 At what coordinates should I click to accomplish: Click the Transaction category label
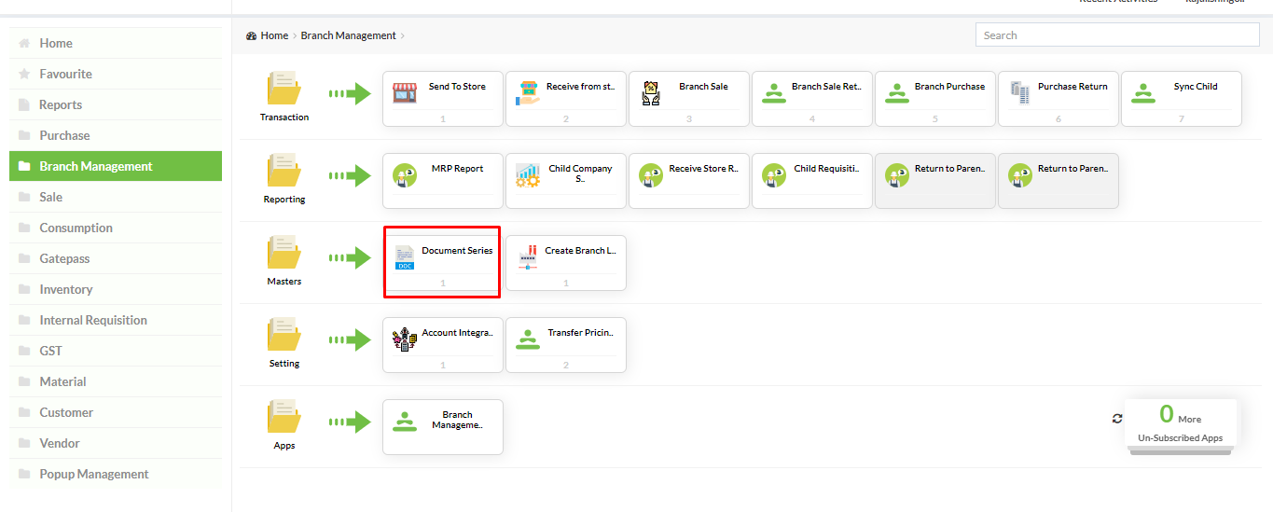284,118
